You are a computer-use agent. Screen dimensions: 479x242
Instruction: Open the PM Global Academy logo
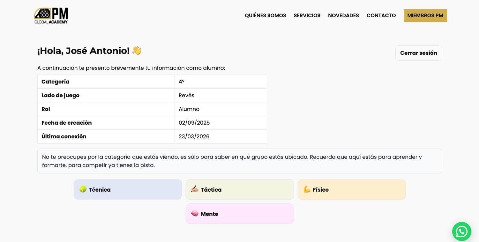(51, 15)
